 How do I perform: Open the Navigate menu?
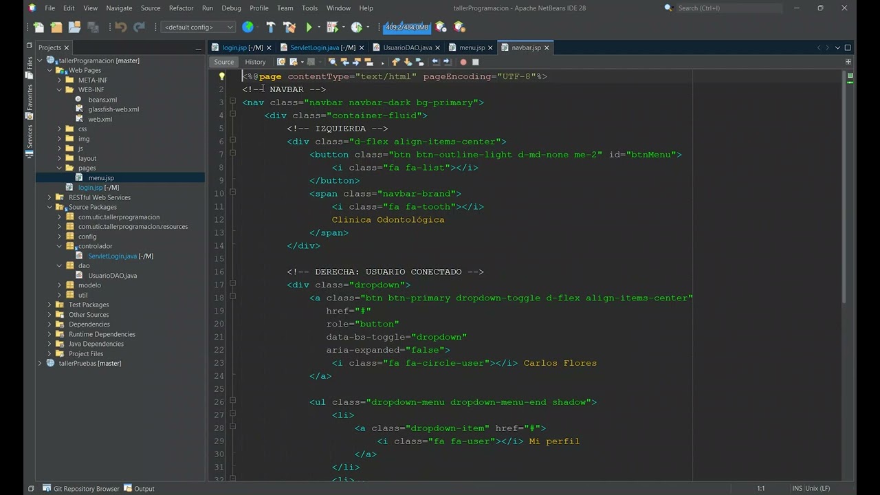(119, 8)
